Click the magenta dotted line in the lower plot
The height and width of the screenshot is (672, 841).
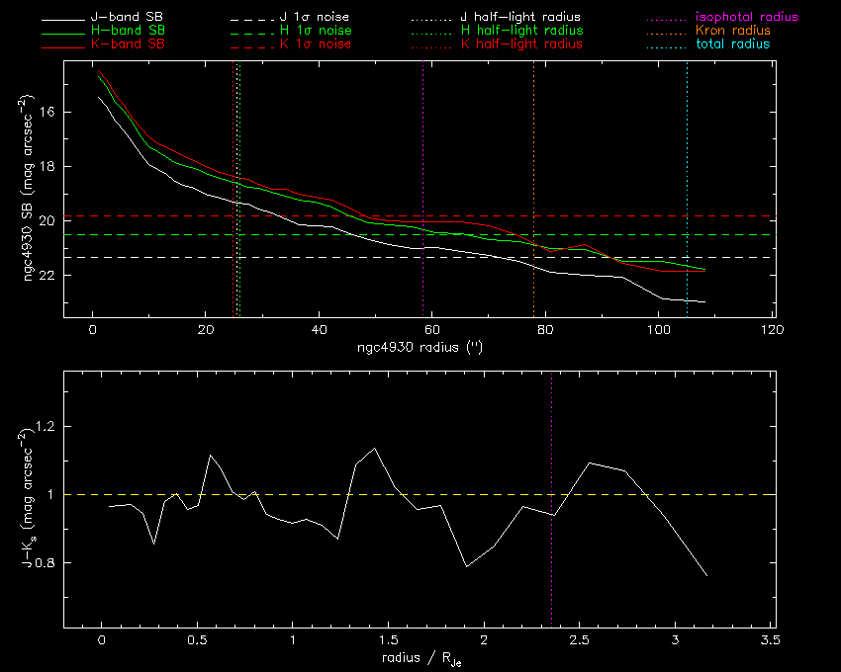click(551, 498)
